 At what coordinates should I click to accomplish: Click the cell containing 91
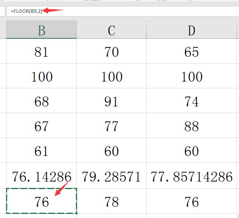[x=111, y=101]
